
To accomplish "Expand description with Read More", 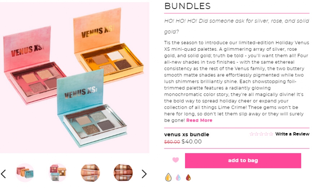I will [x=199, y=120].
